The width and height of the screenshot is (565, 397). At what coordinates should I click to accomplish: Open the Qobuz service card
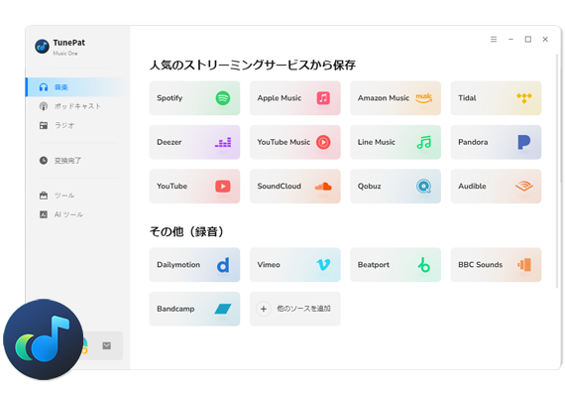(x=395, y=187)
